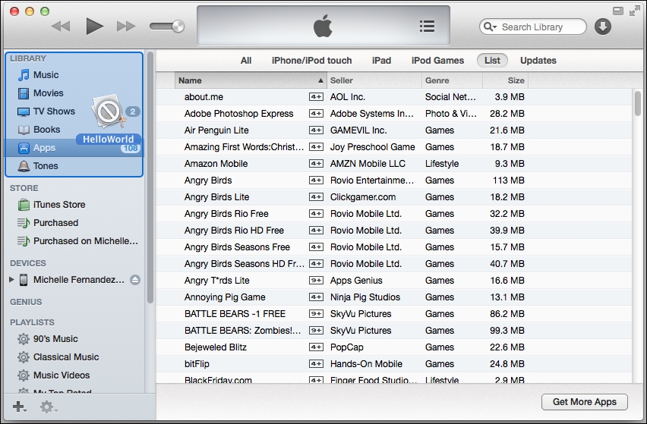647x424 pixels.
Task: Select Amazon Mobile app row
Action: tap(393, 164)
